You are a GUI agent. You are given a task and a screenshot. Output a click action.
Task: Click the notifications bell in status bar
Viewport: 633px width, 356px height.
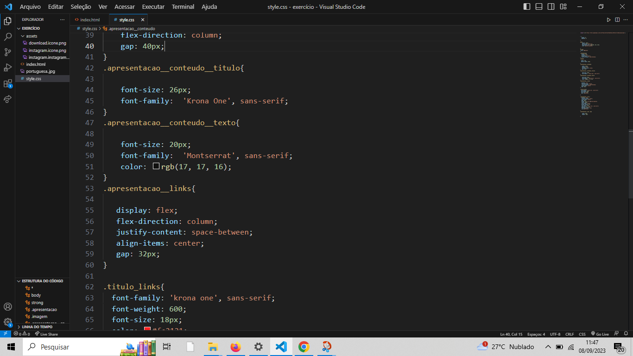(626, 334)
